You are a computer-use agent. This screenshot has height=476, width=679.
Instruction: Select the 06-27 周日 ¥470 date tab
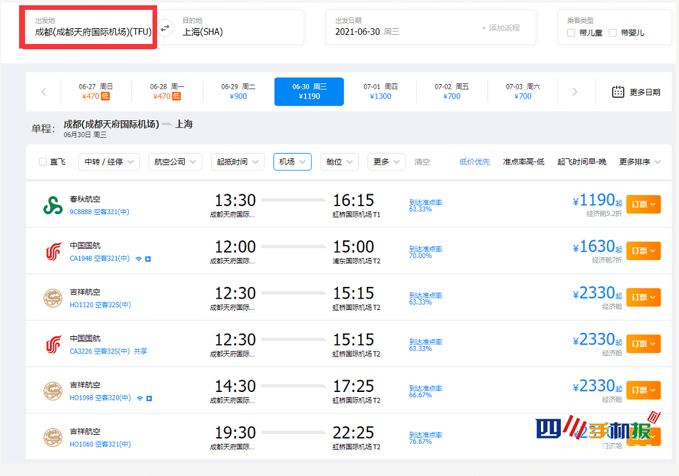coord(96,92)
